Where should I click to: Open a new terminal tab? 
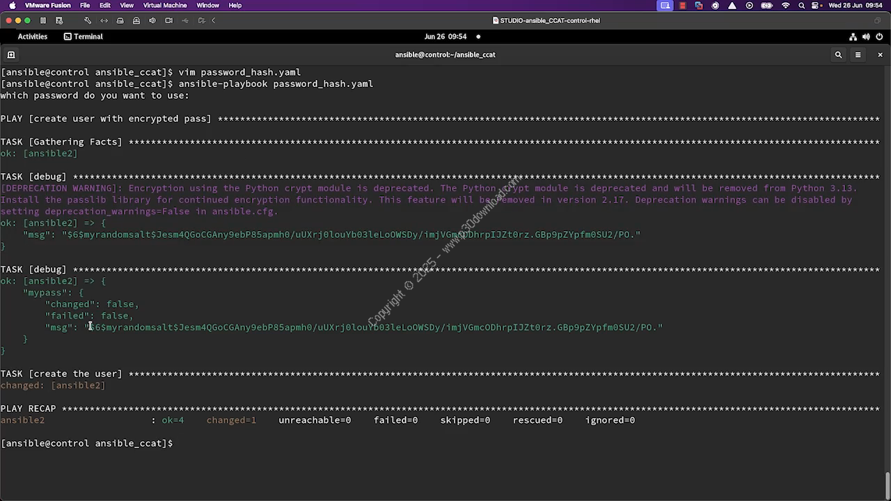10,54
